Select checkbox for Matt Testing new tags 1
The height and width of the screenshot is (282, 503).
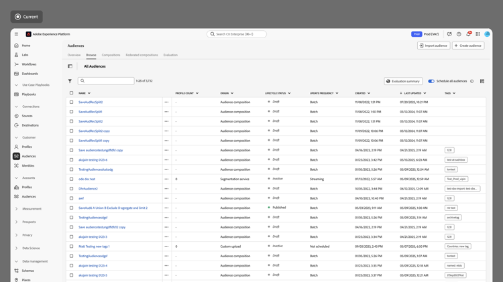click(71, 246)
